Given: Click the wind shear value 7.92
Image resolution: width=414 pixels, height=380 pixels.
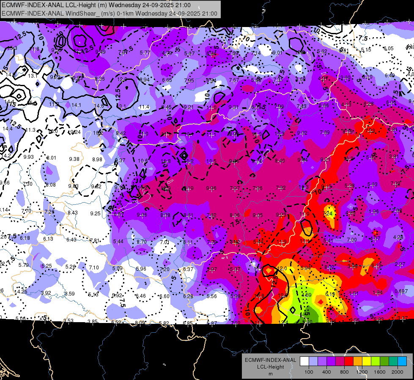Looking at the screenshot, I should tap(281, 187).
